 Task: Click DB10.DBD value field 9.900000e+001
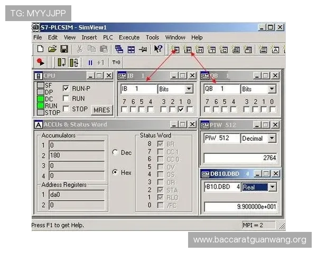coord(240,207)
